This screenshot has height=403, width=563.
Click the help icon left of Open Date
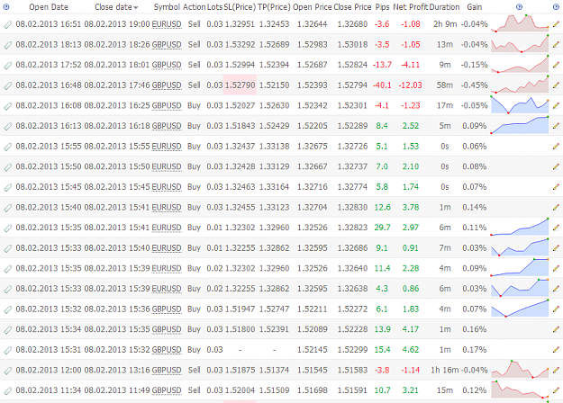[x=6, y=7]
